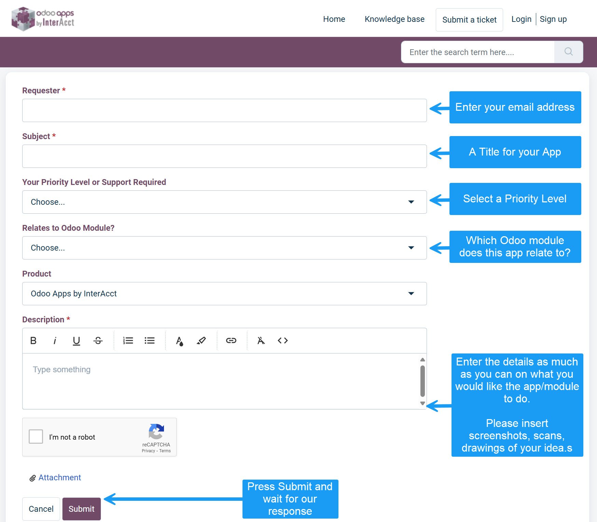Focus the Subject input field
The image size is (597, 522).
coord(224,156)
